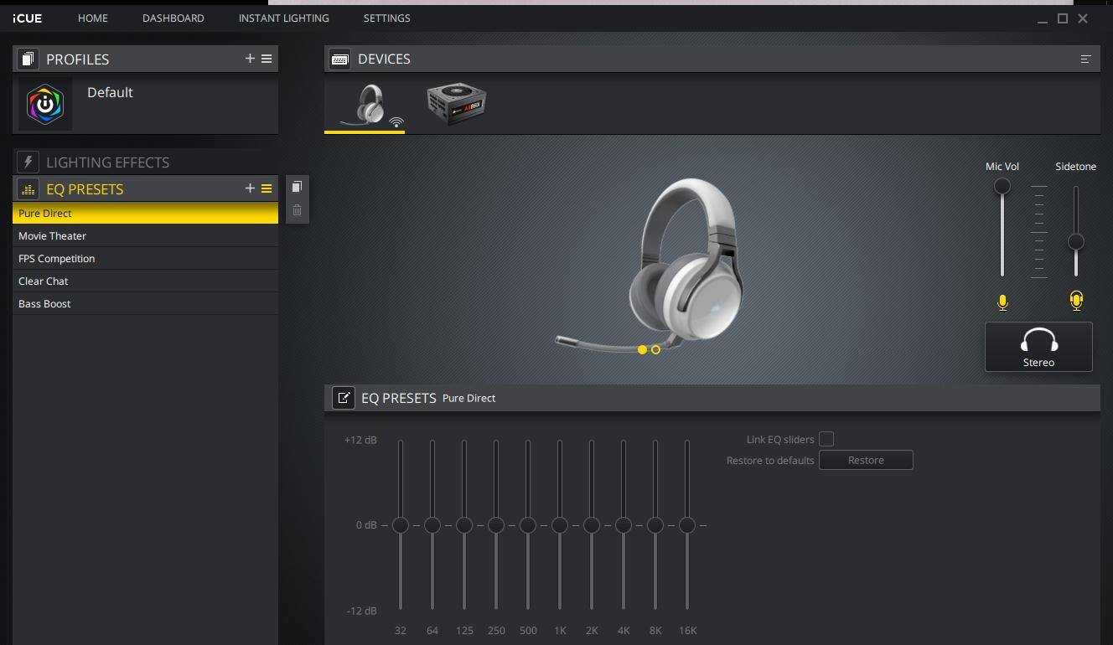
Task: Toggle the Stereo audio mode button
Action: pos(1038,347)
